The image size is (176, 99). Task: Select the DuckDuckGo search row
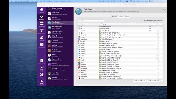click(x=120, y=73)
